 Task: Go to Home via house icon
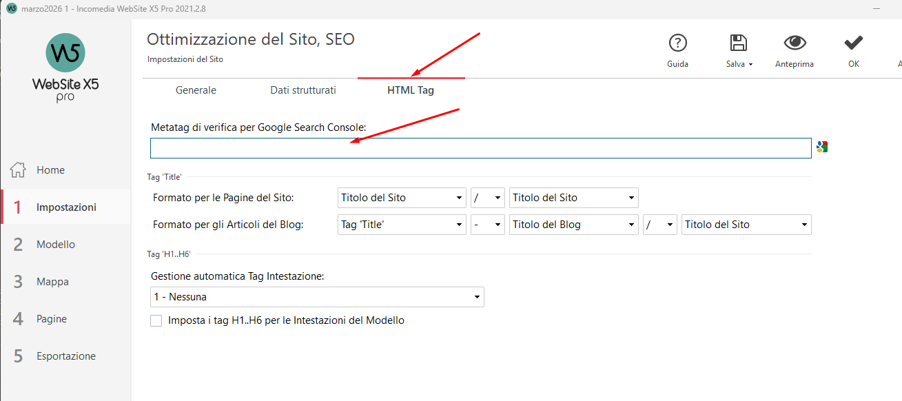(x=19, y=170)
